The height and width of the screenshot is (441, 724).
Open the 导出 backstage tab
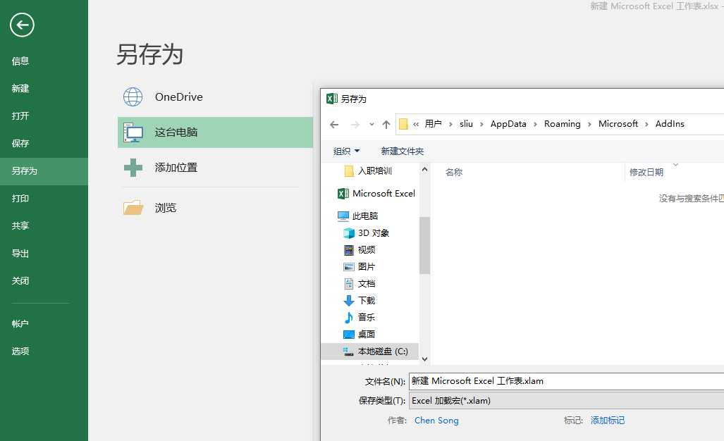point(44,253)
